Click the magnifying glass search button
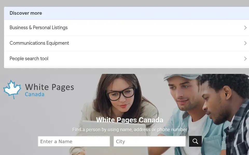 click(x=195, y=141)
